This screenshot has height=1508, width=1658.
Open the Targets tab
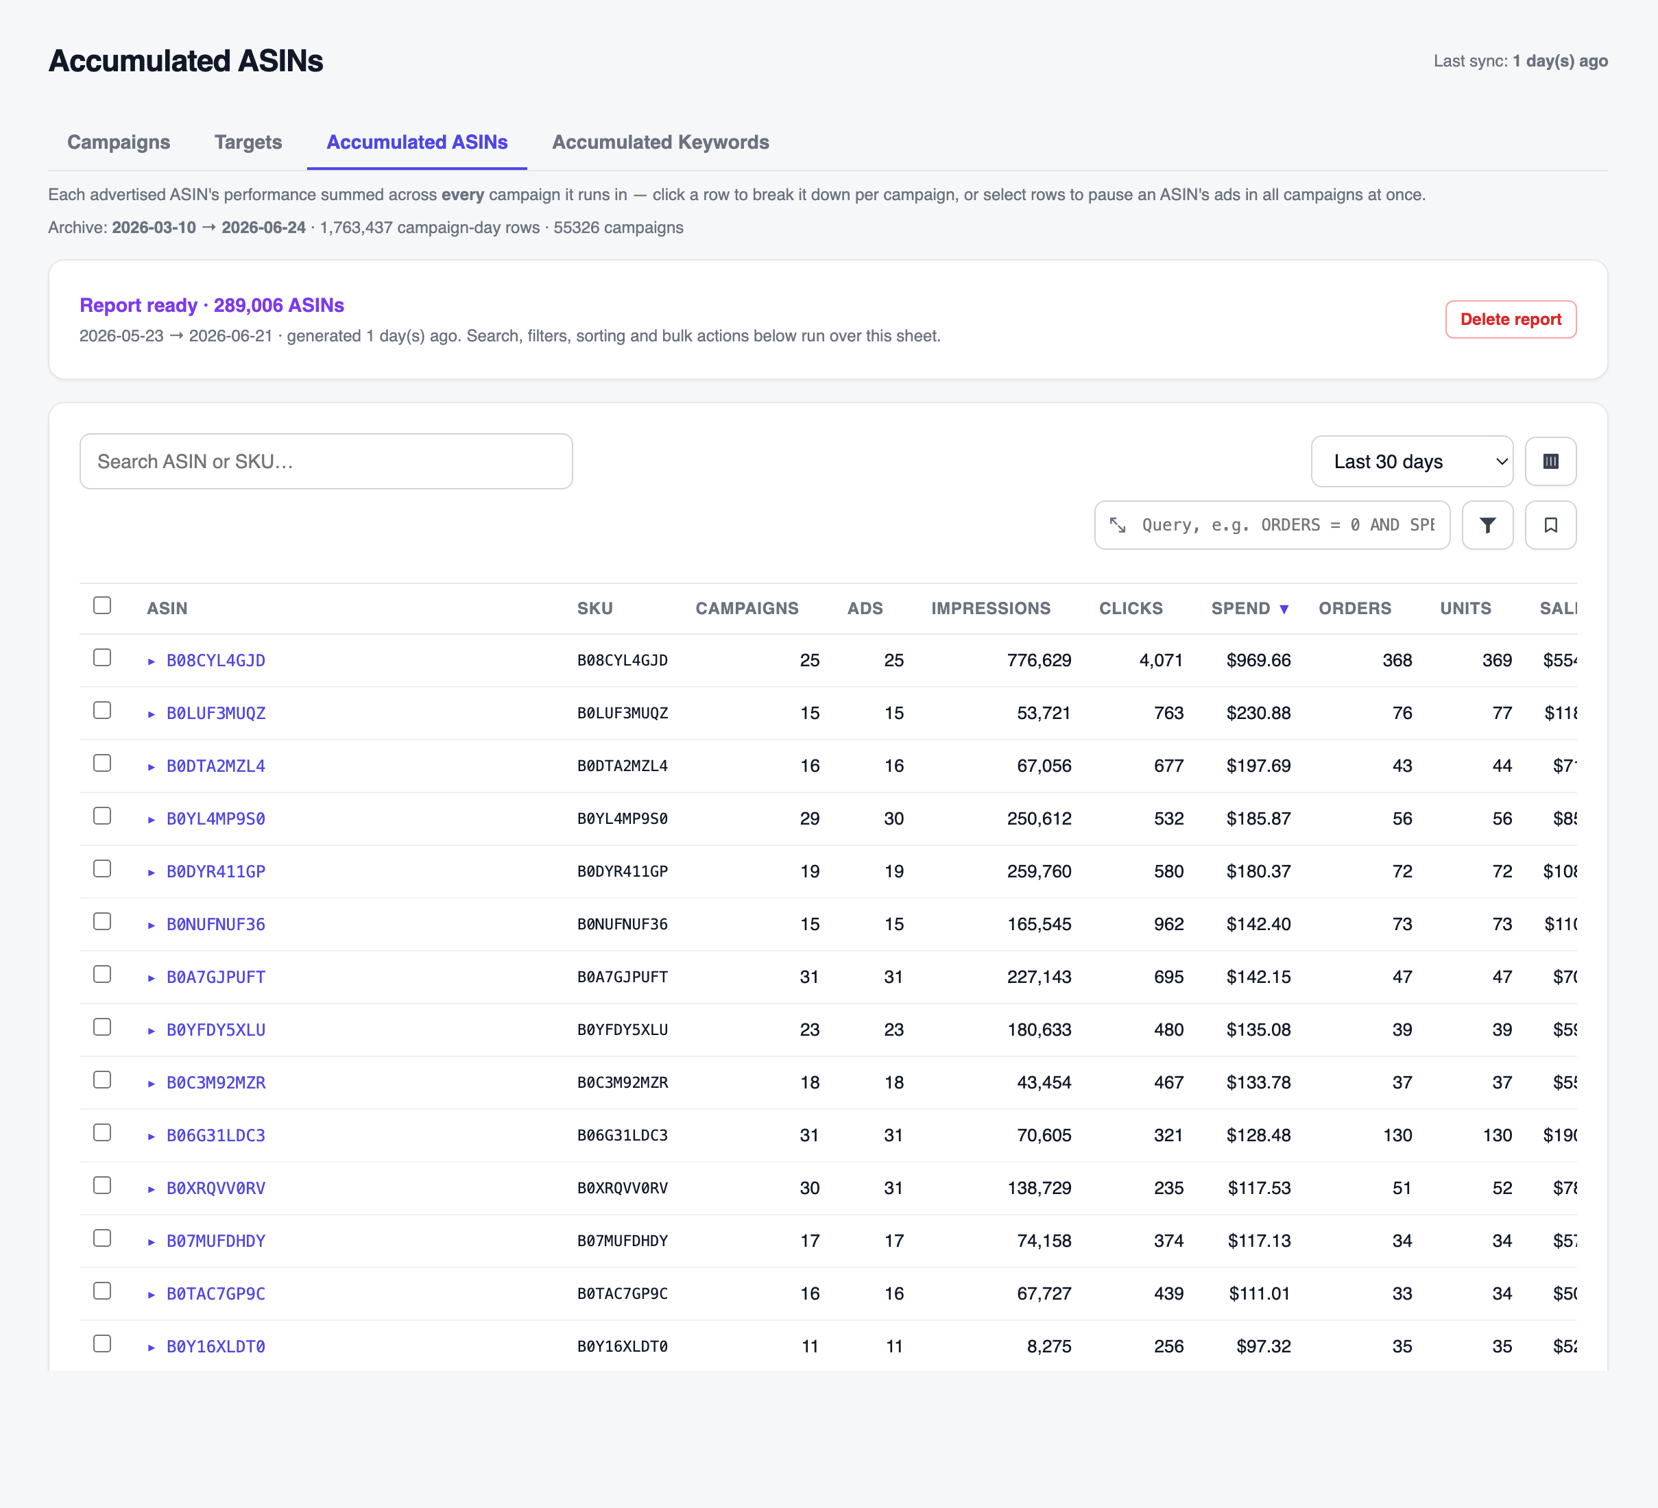point(248,143)
